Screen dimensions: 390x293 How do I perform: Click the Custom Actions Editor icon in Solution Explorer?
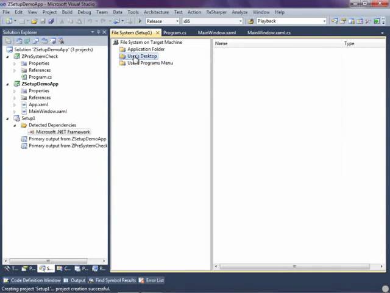(x=52, y=41)
